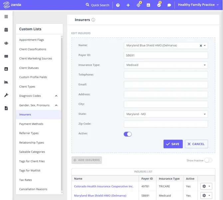Click the Insurance Type column header
Screen dimensions: 223x200
point(169,179)
